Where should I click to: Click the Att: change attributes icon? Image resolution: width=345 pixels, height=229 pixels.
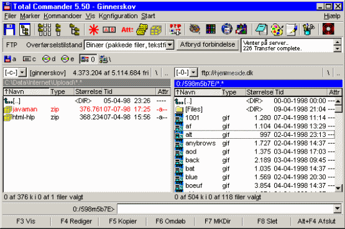(x=127, y=29)
